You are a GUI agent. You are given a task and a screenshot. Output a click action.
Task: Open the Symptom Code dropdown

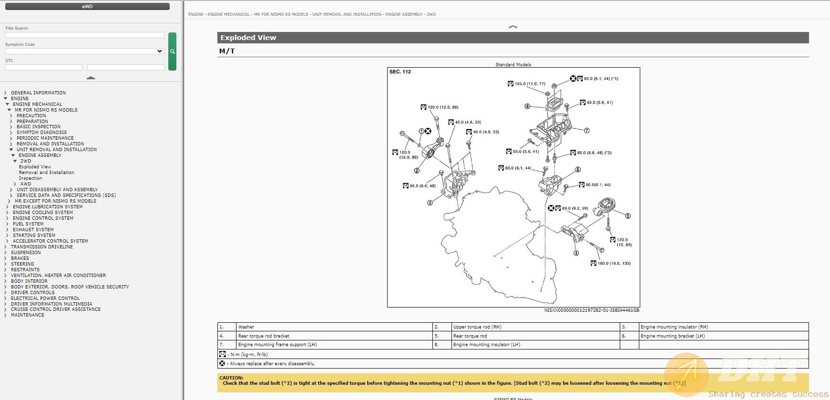pos(85,51)
